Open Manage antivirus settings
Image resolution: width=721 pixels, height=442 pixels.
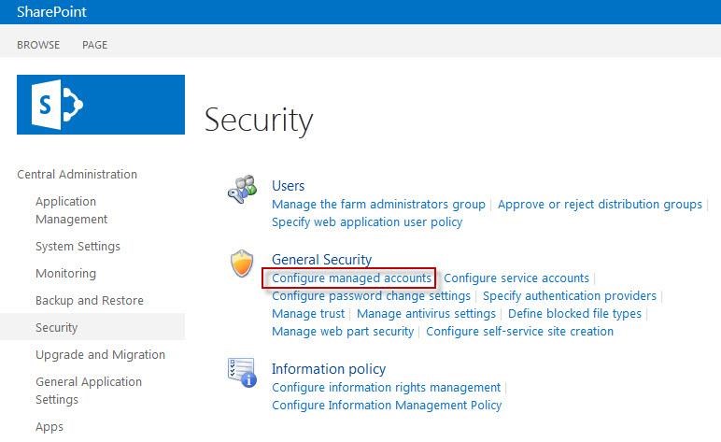point(426,313)
